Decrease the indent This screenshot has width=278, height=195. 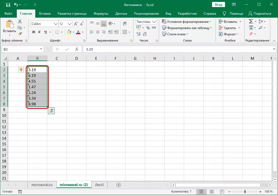[x=110, y=32]
